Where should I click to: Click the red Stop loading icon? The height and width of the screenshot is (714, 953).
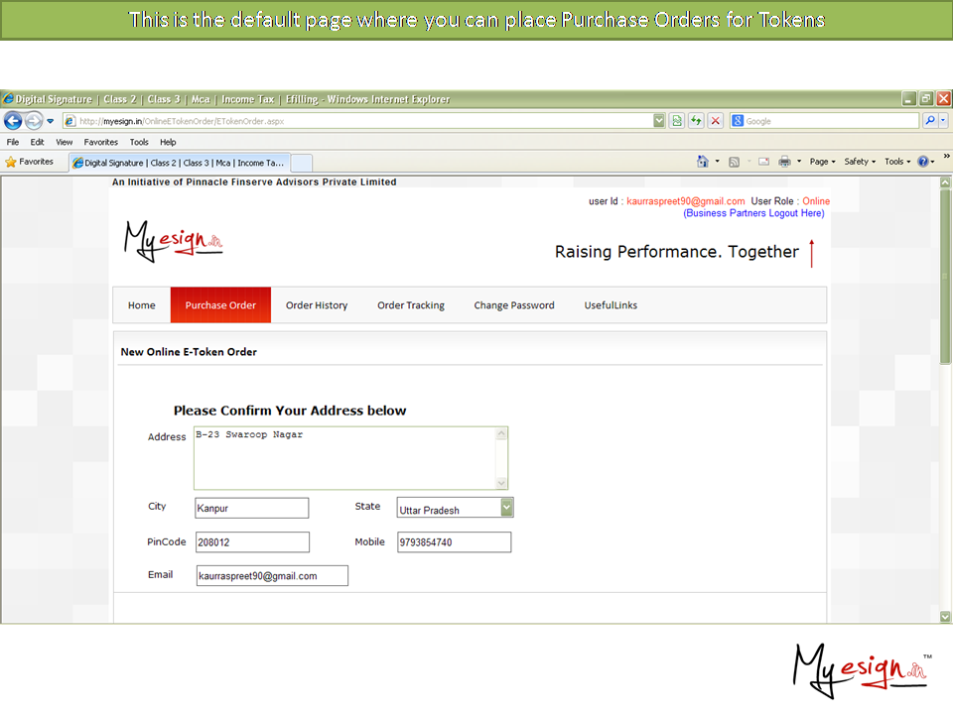coord(715,121)
